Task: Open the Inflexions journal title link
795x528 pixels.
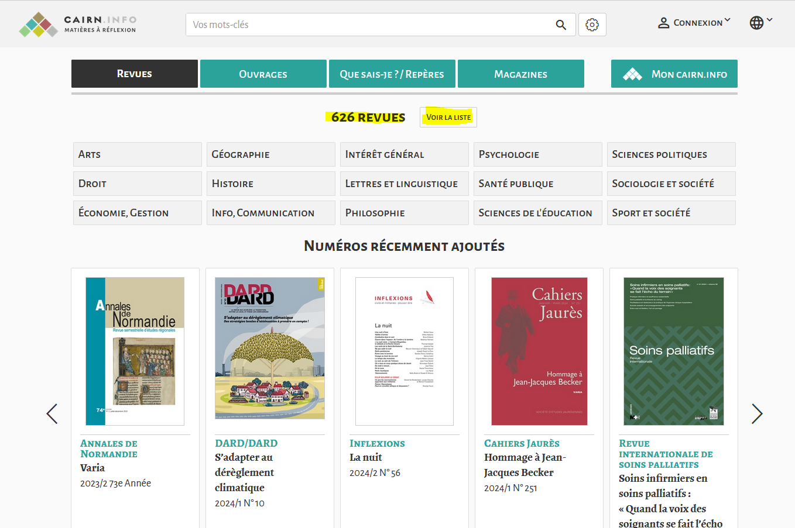Action: [377, 443]
